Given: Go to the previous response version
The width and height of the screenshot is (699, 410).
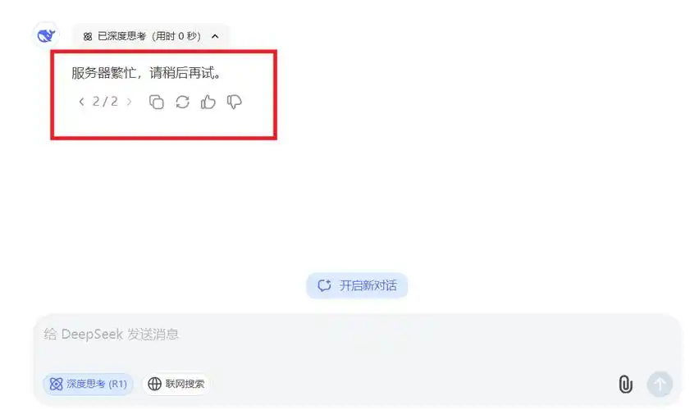Looking at the screenshot, I should 81,102.
